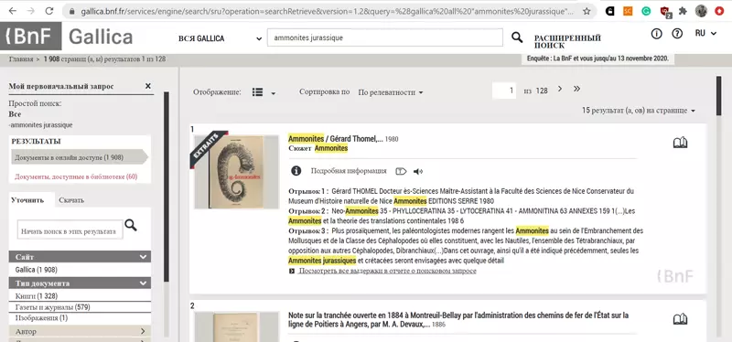Collapse the Сайт facet section
The image size is (732, 342).
[x=80, y=257]
